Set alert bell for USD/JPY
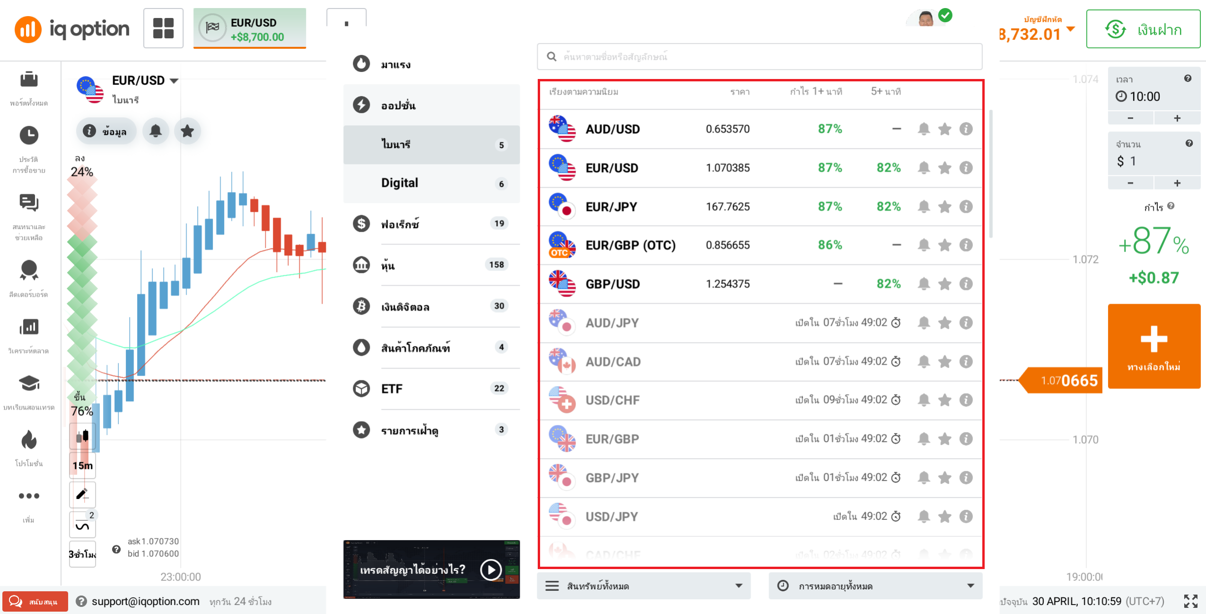Viewport: 1206px width, 614px height. click(924, 517)
